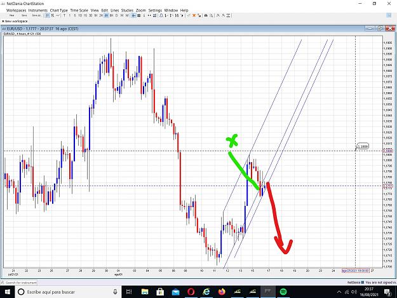Screen dimensions: 397x298
Task: Select the New workspace tab
Action: point(15,21)
